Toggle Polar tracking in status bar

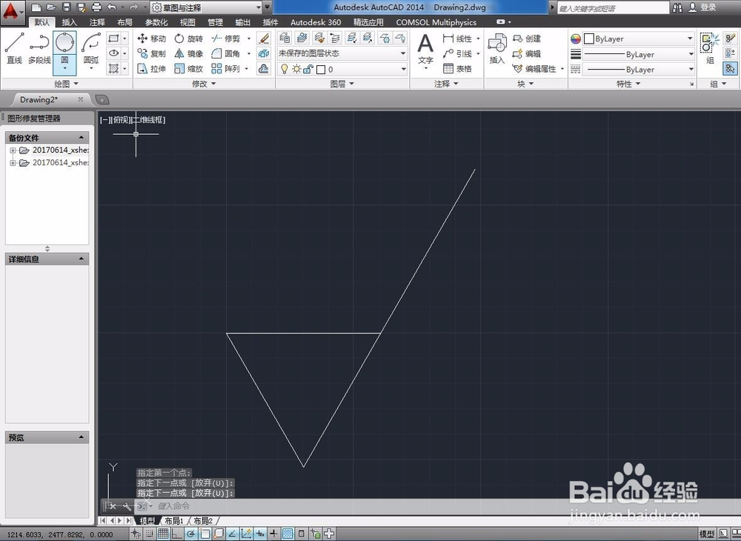(191, 534)
